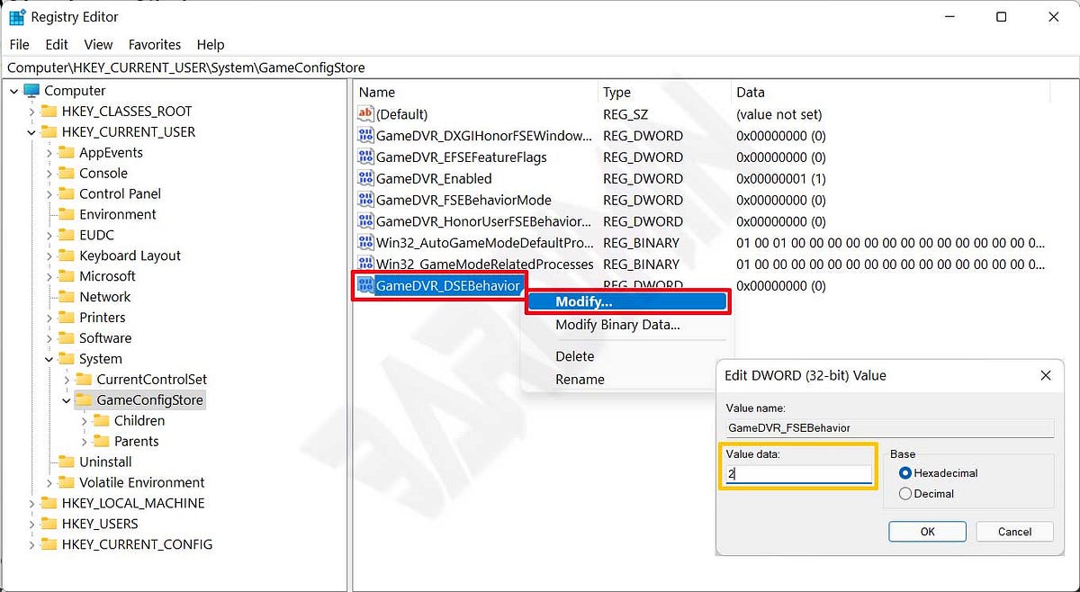Collapse the System key
This screenshot has height=592, width=1080.
pos(50,358)
